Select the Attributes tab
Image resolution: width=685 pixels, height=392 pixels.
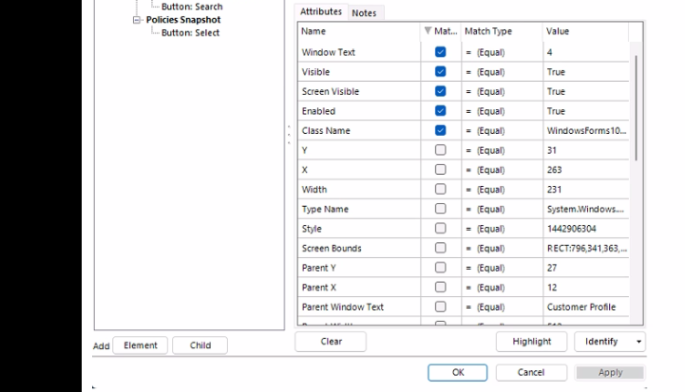pyautogui.click(x=321, y=11)
